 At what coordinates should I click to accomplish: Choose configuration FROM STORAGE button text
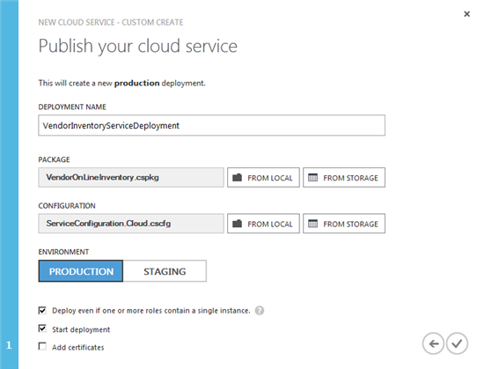tap(350, 225)
